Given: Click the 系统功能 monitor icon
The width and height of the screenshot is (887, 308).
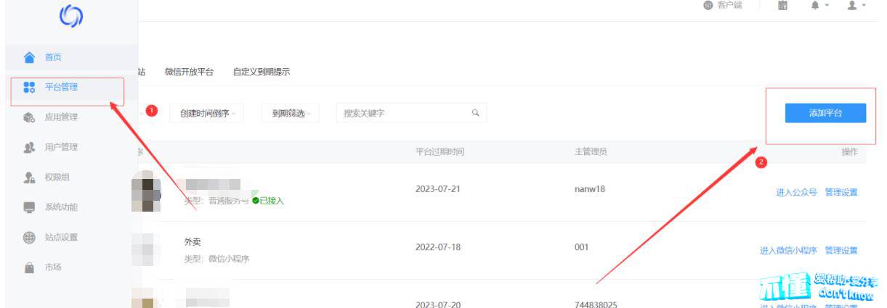Looking at the screenshot, I should 29,207.
